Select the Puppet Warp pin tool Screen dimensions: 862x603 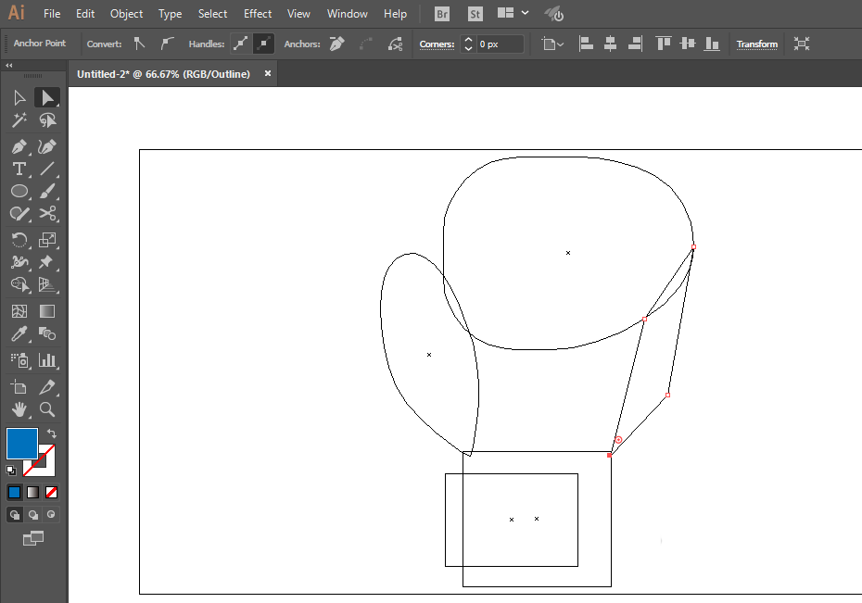(47, 262)
